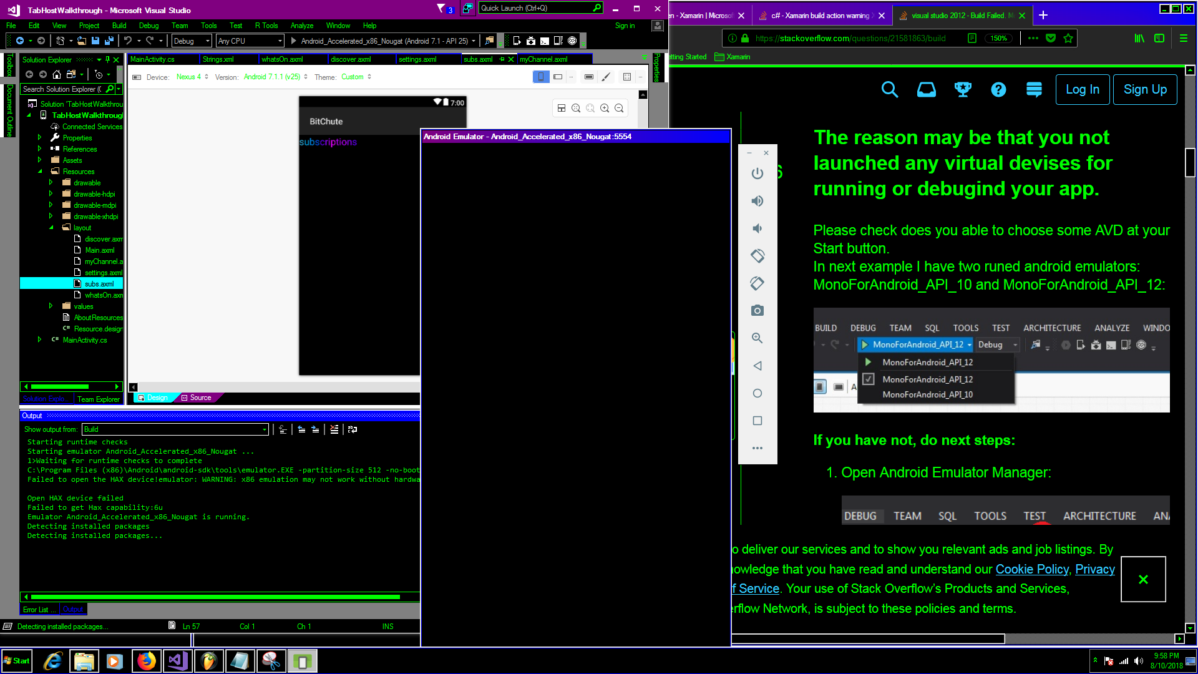The image size is (1198, 674).
Task: Lower the emulator volume
Action: (757, 228)
